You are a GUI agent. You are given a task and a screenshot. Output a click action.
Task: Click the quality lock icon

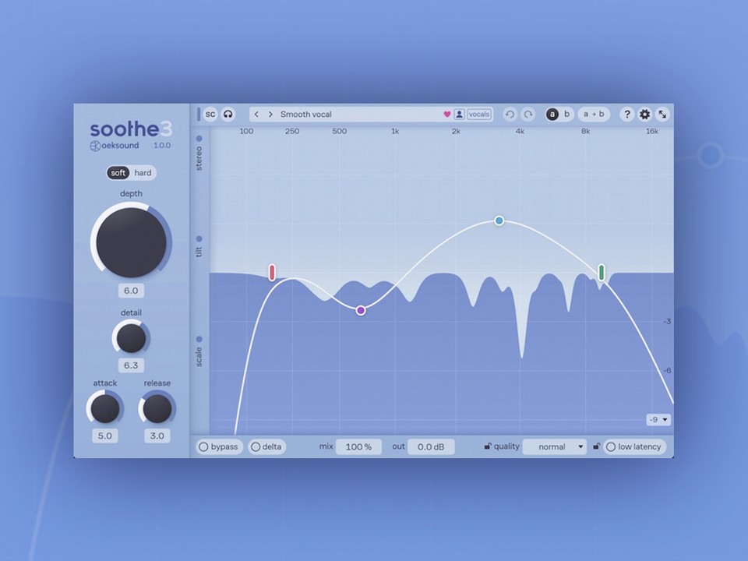click(487, 446)
